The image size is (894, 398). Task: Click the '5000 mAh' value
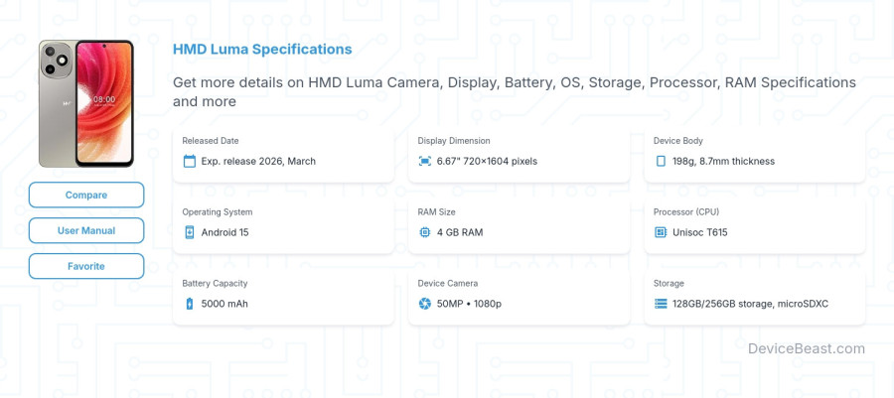[x=224, y=304]
